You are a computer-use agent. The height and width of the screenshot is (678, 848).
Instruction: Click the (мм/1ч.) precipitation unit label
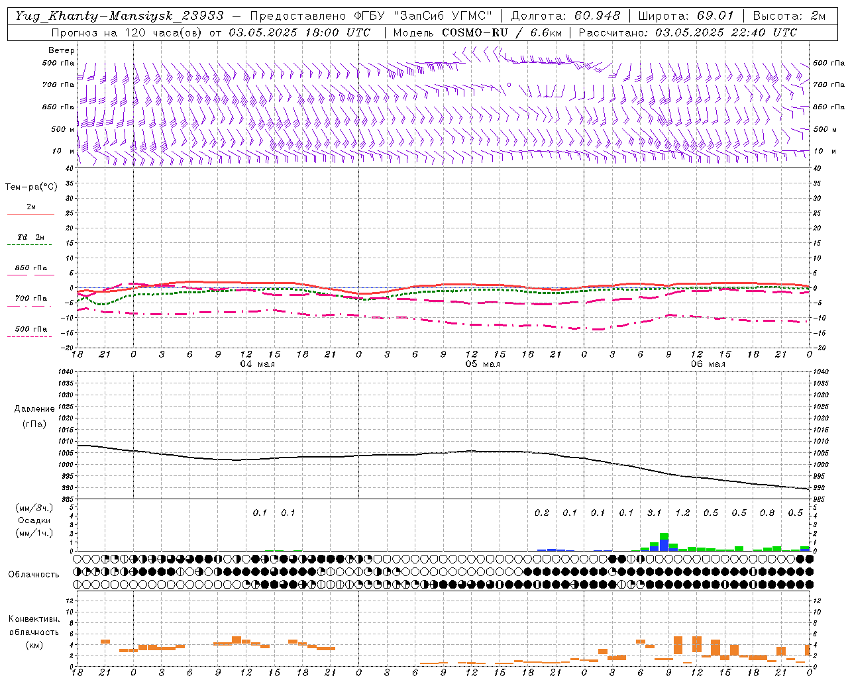(34, 533)
